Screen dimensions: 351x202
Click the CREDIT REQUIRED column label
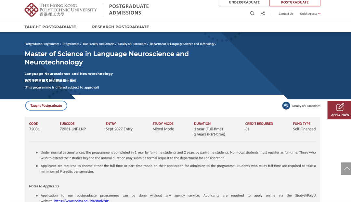[x=259, y=124]
